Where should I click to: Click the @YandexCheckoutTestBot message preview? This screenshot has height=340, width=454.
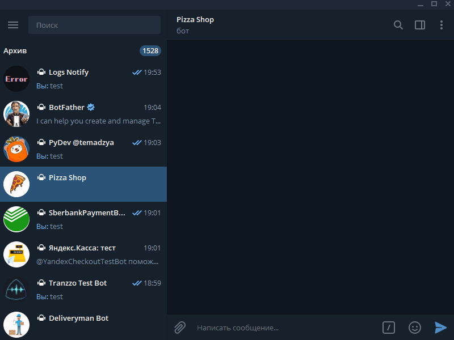click(97, 261)
